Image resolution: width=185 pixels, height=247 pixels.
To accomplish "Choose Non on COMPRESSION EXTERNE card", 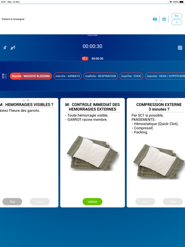I will coord(173,202).
